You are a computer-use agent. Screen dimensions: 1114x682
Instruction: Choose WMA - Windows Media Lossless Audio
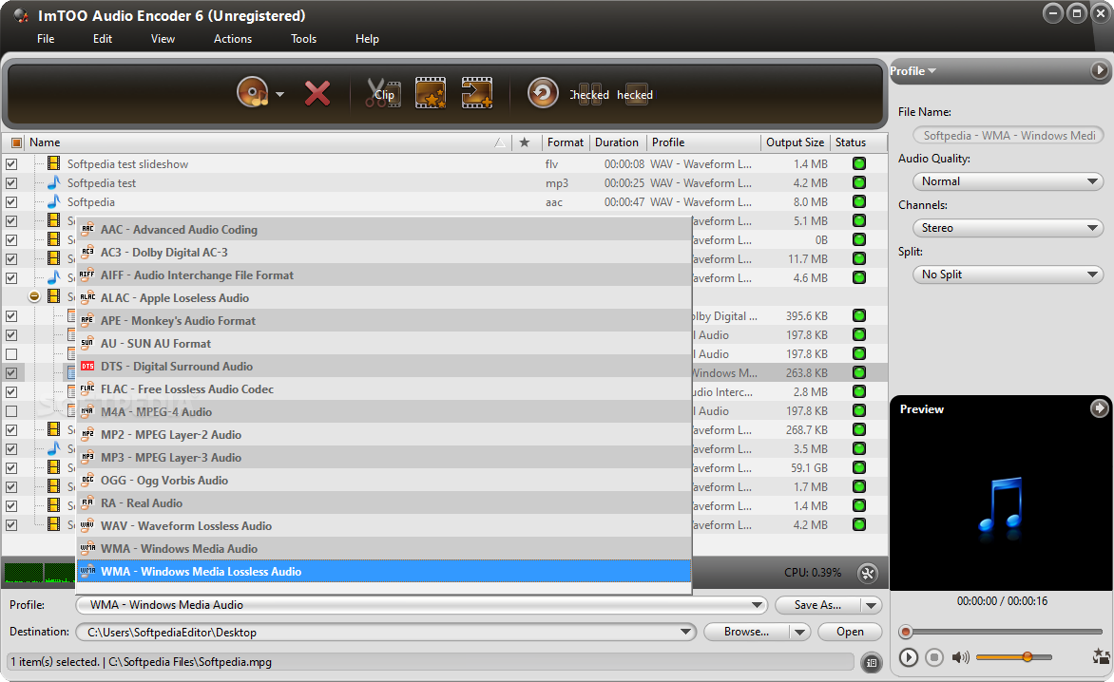[x=384, y=571]
